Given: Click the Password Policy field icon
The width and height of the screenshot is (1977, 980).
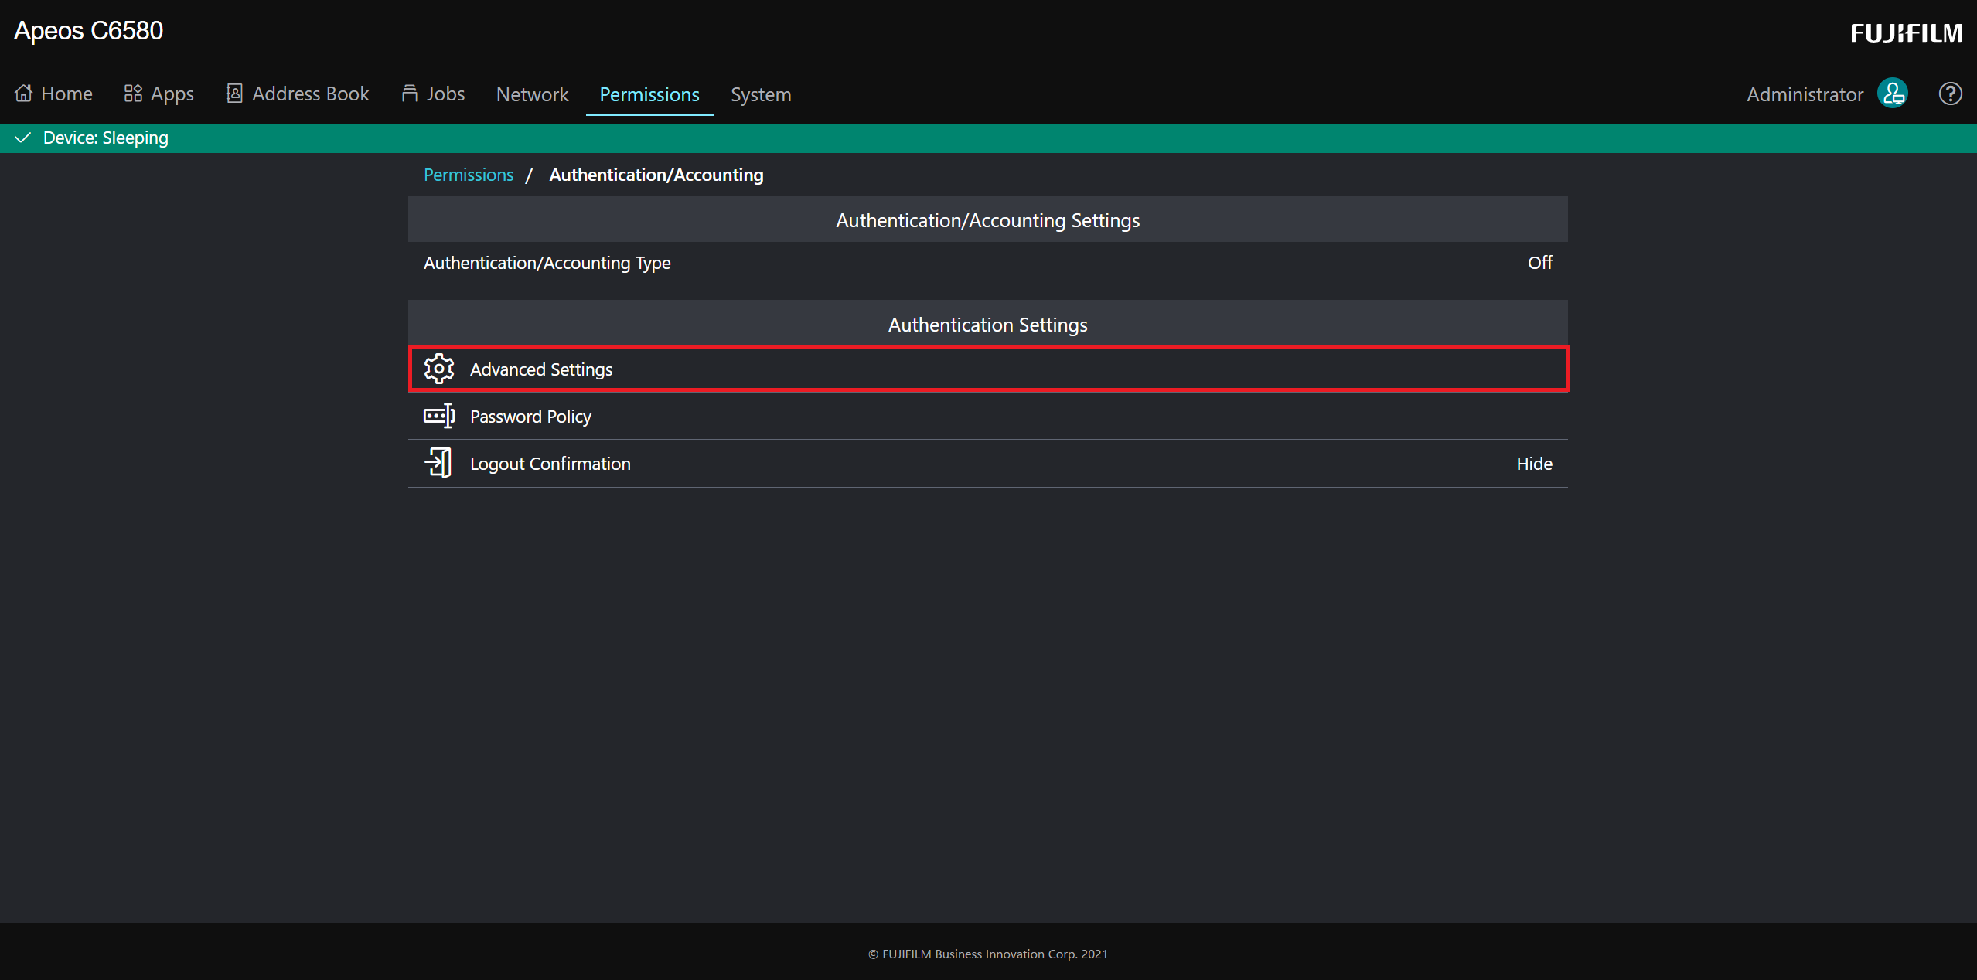Looking at the screenshot, I should [439, 417].
